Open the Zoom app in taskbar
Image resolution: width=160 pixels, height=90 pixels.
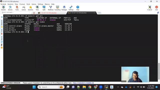pos(101,87)
